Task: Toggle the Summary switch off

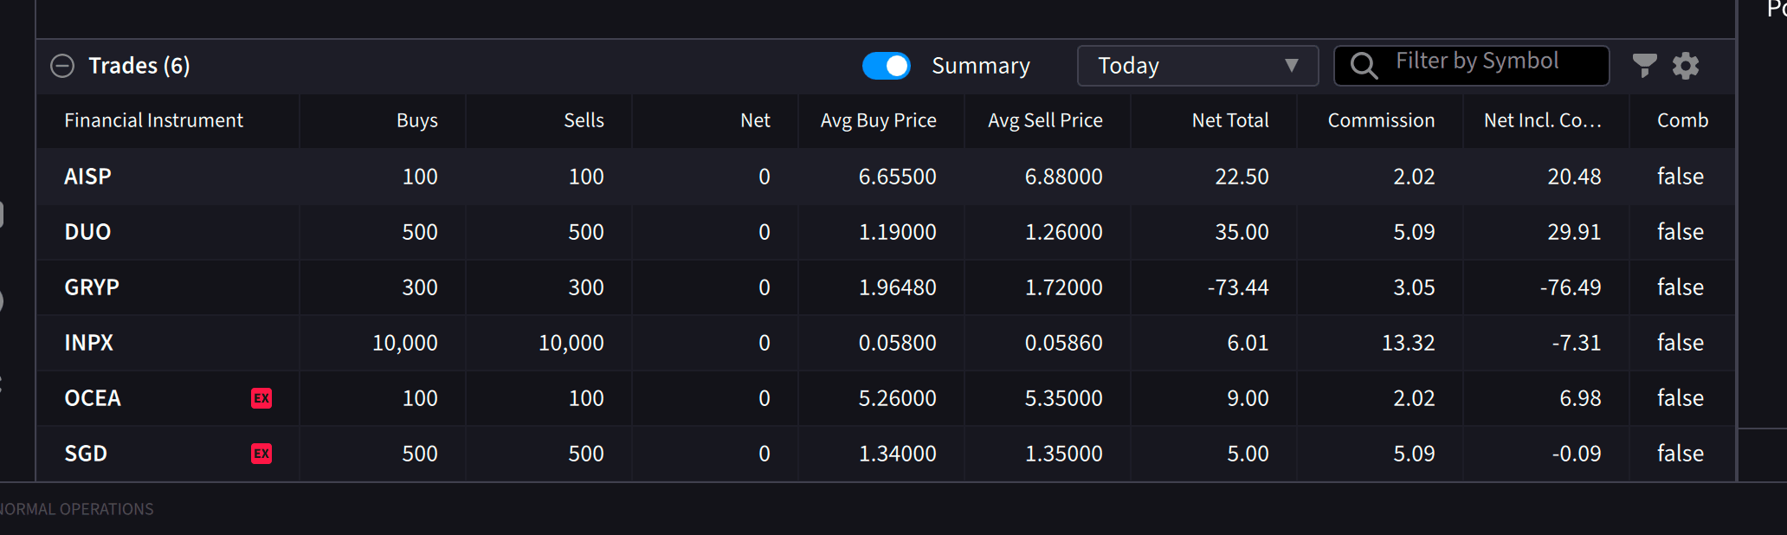Action: [886, 66]
